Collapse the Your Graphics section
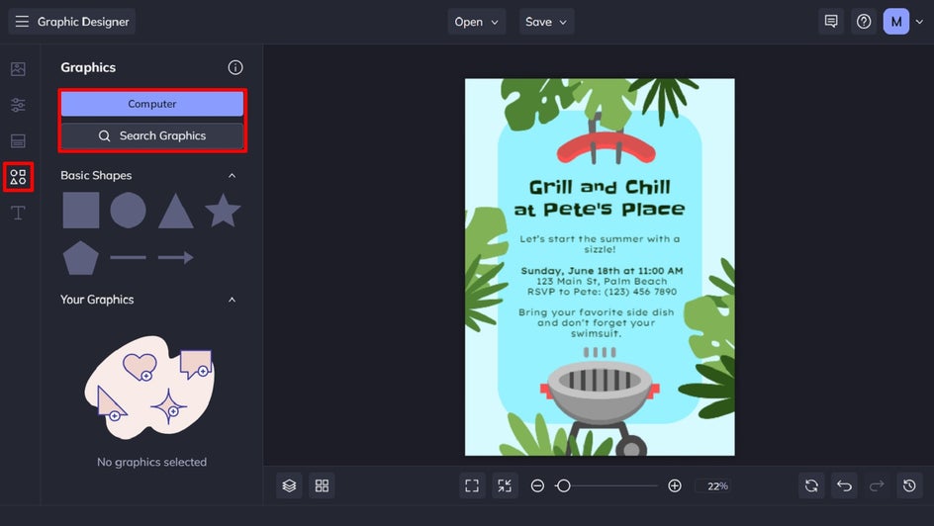Screen dimensions: 934x526 tap(232, 300)
